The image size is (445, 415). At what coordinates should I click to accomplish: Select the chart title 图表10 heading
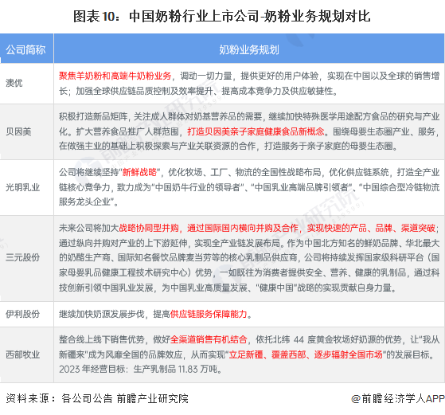(221, 16)
